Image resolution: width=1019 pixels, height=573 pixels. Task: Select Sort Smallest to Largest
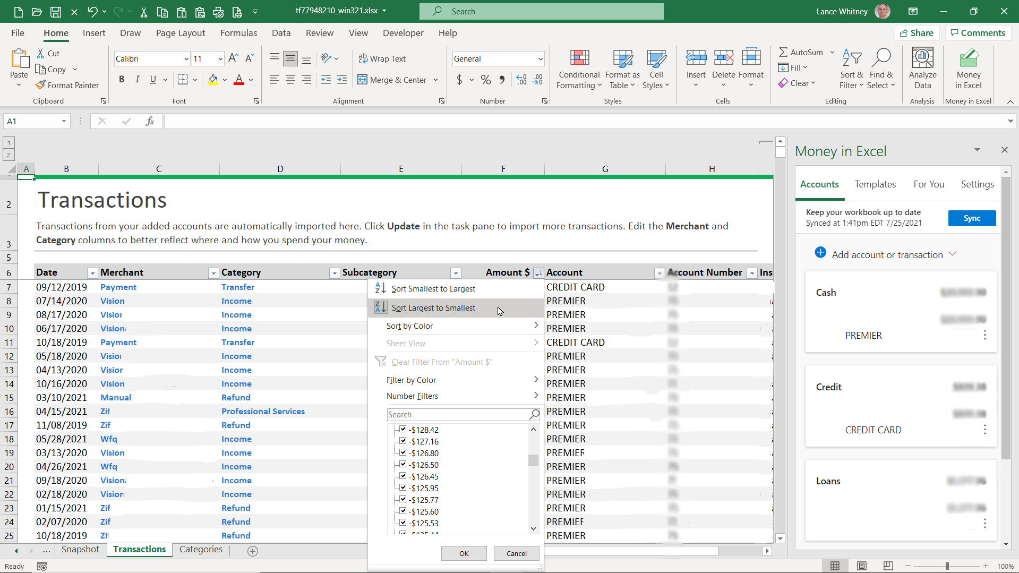(456, 288)
